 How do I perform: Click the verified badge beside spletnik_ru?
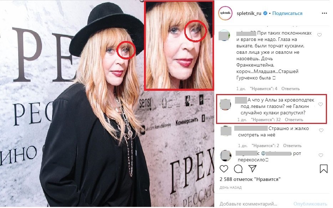pos(265,14)
